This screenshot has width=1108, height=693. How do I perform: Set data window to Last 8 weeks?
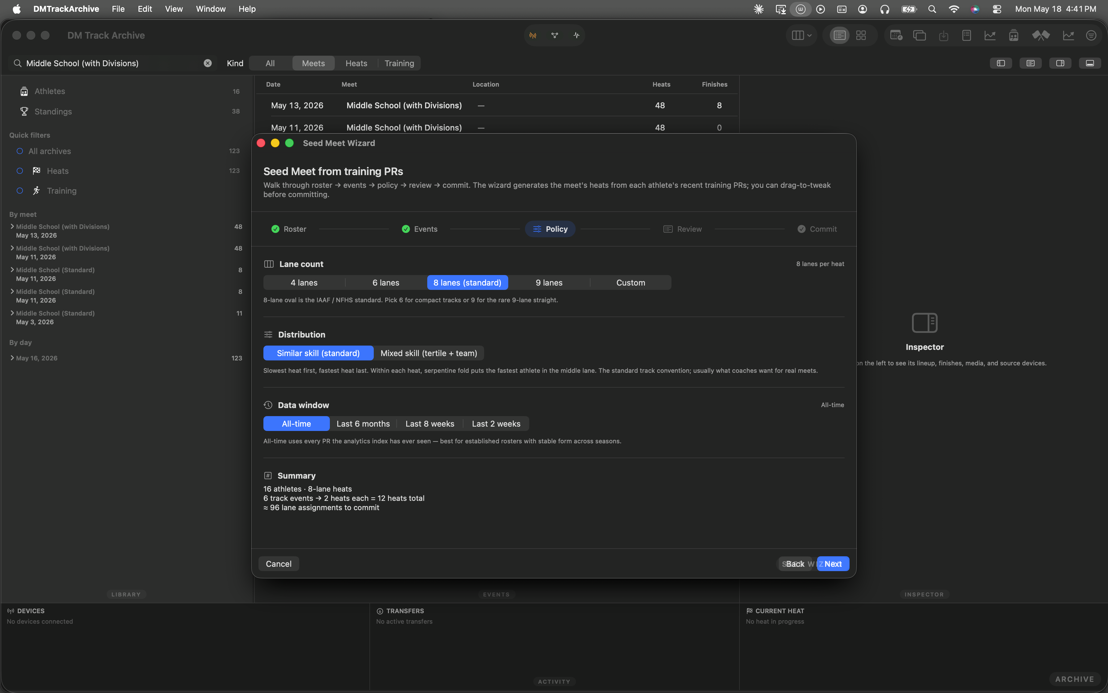pyautogui.click(x=429, y=424)
